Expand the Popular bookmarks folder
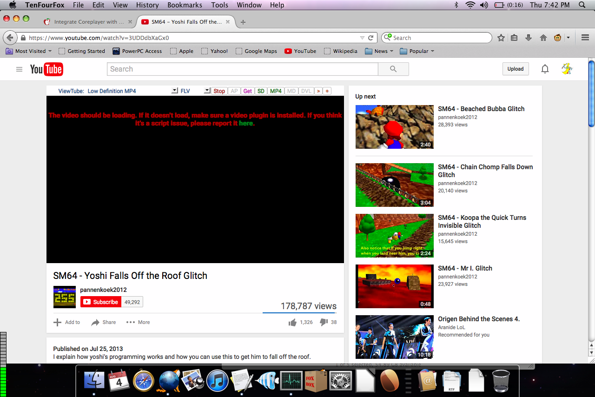 click(417, 51)
